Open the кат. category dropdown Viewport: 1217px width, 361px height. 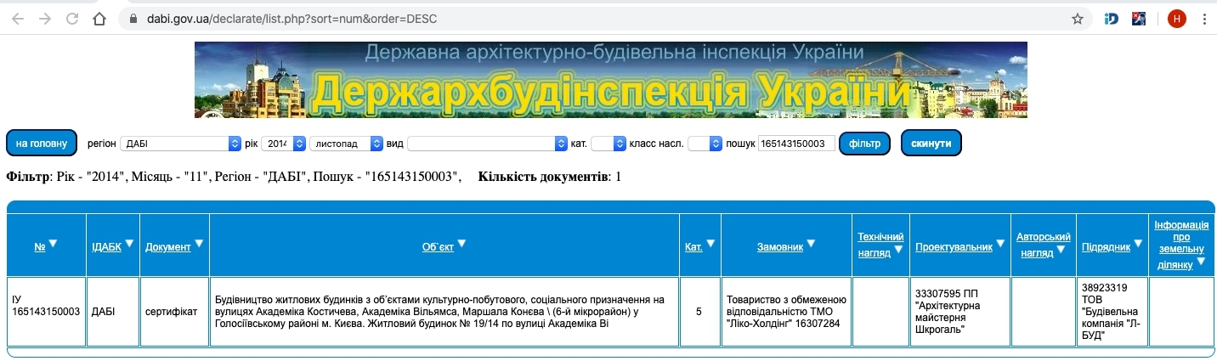tap(608, 144)
